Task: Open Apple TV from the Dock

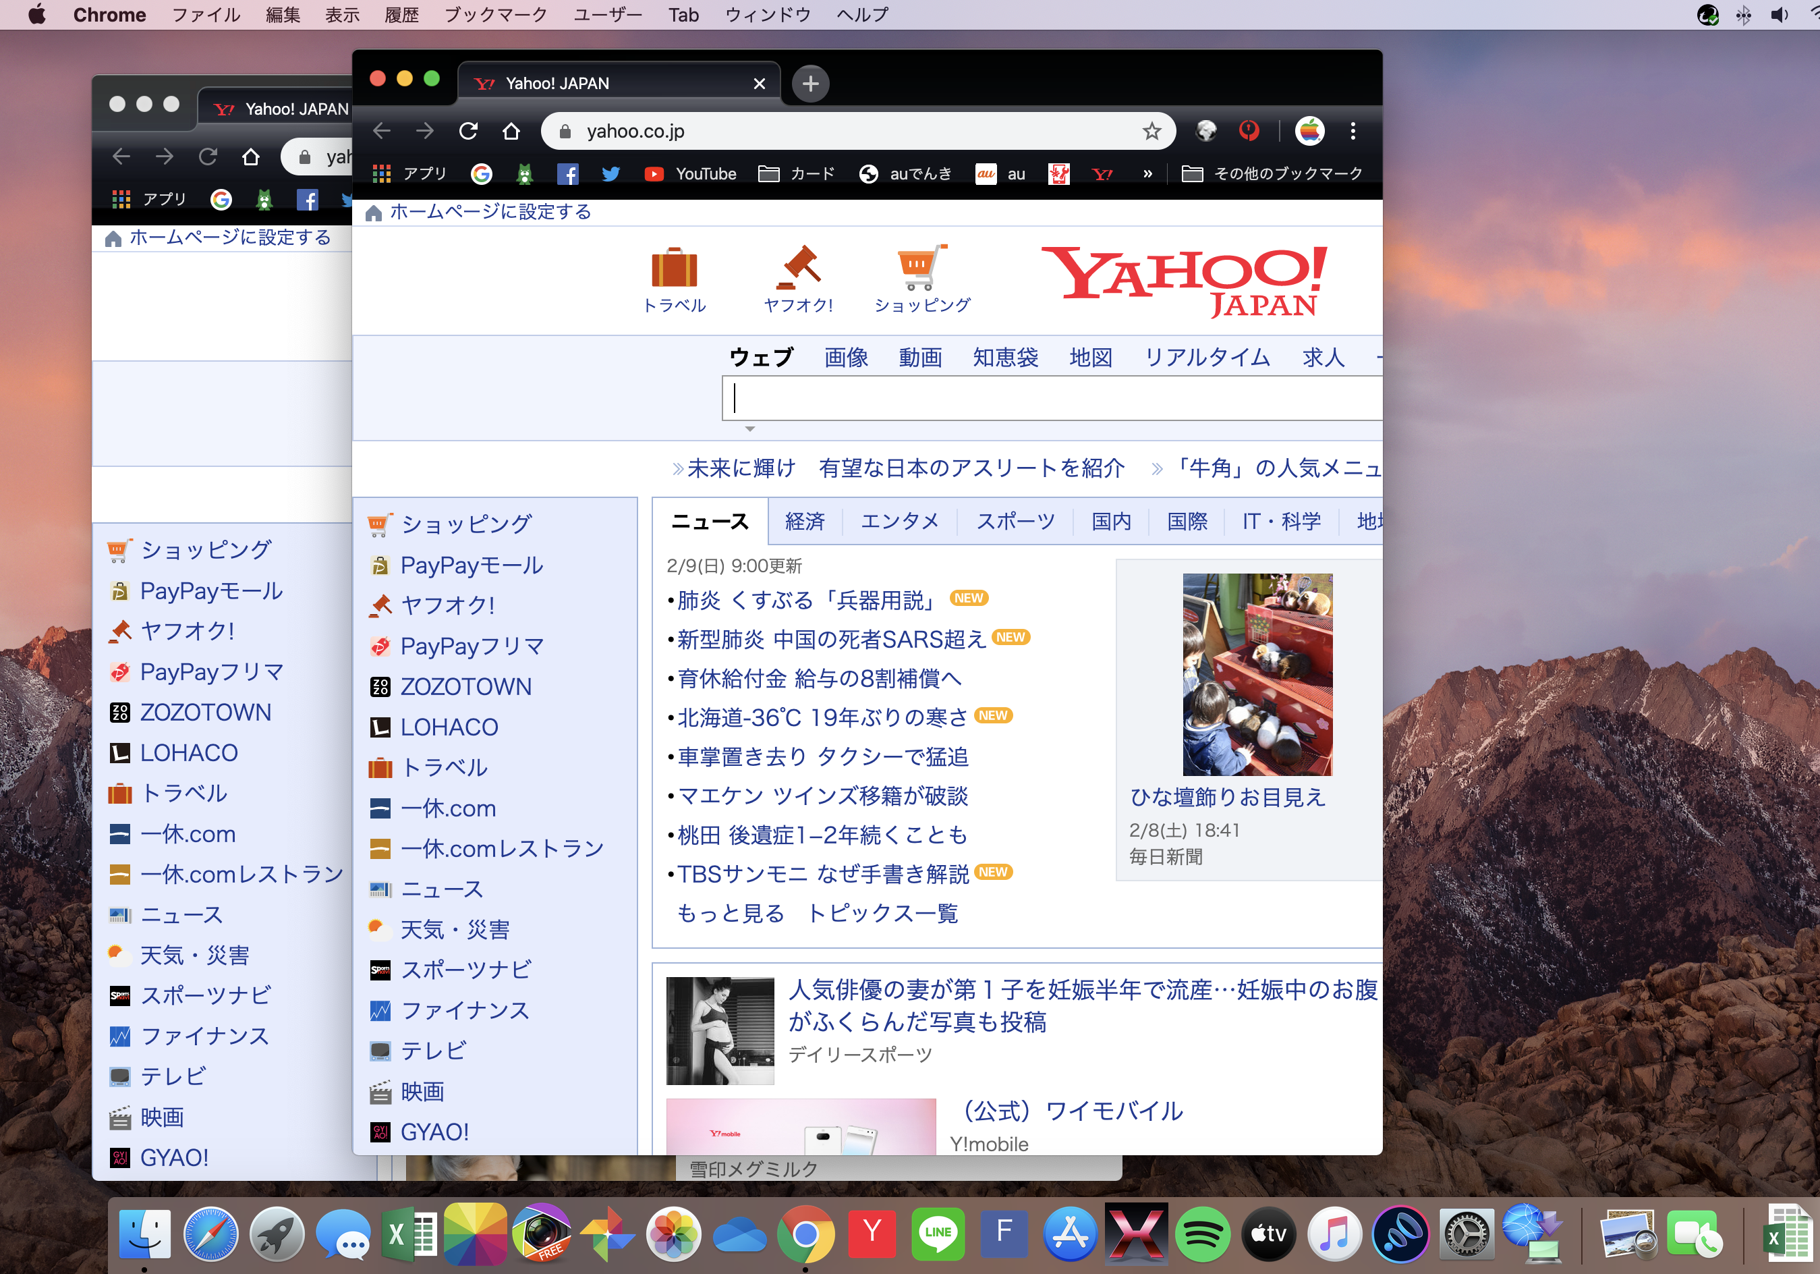Action: coord(1268,1234)
